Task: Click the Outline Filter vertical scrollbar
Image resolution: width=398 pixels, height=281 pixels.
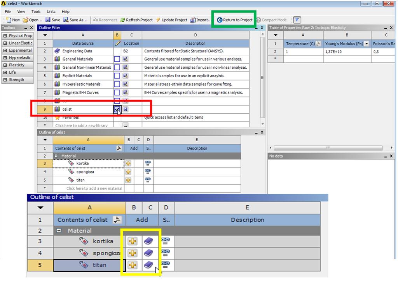Action: 263,78
